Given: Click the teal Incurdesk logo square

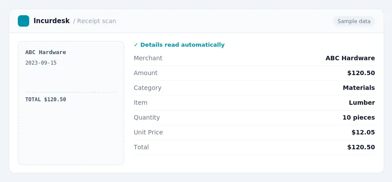Looking at the screenshot, I should coord(24,21).
